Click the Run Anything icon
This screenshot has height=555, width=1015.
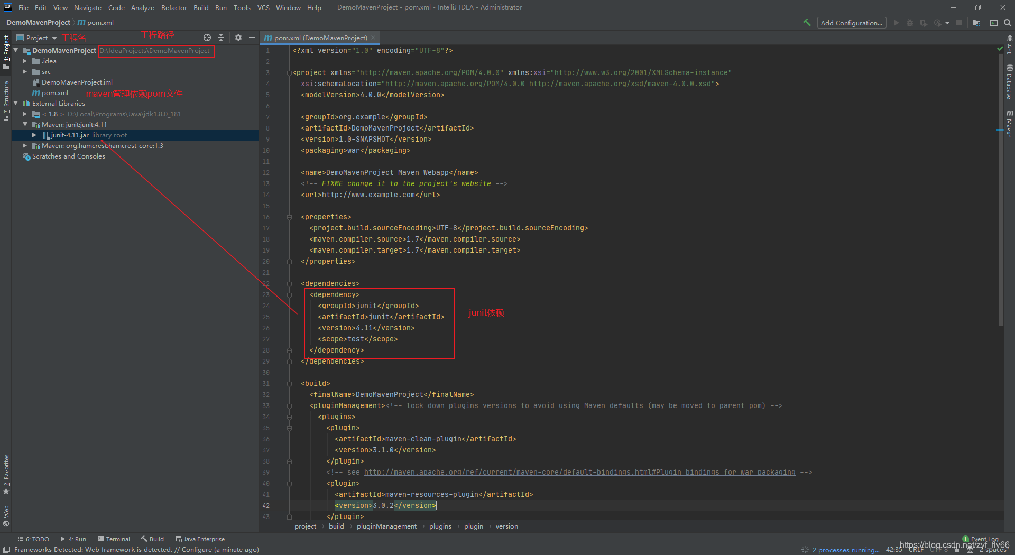994,23
